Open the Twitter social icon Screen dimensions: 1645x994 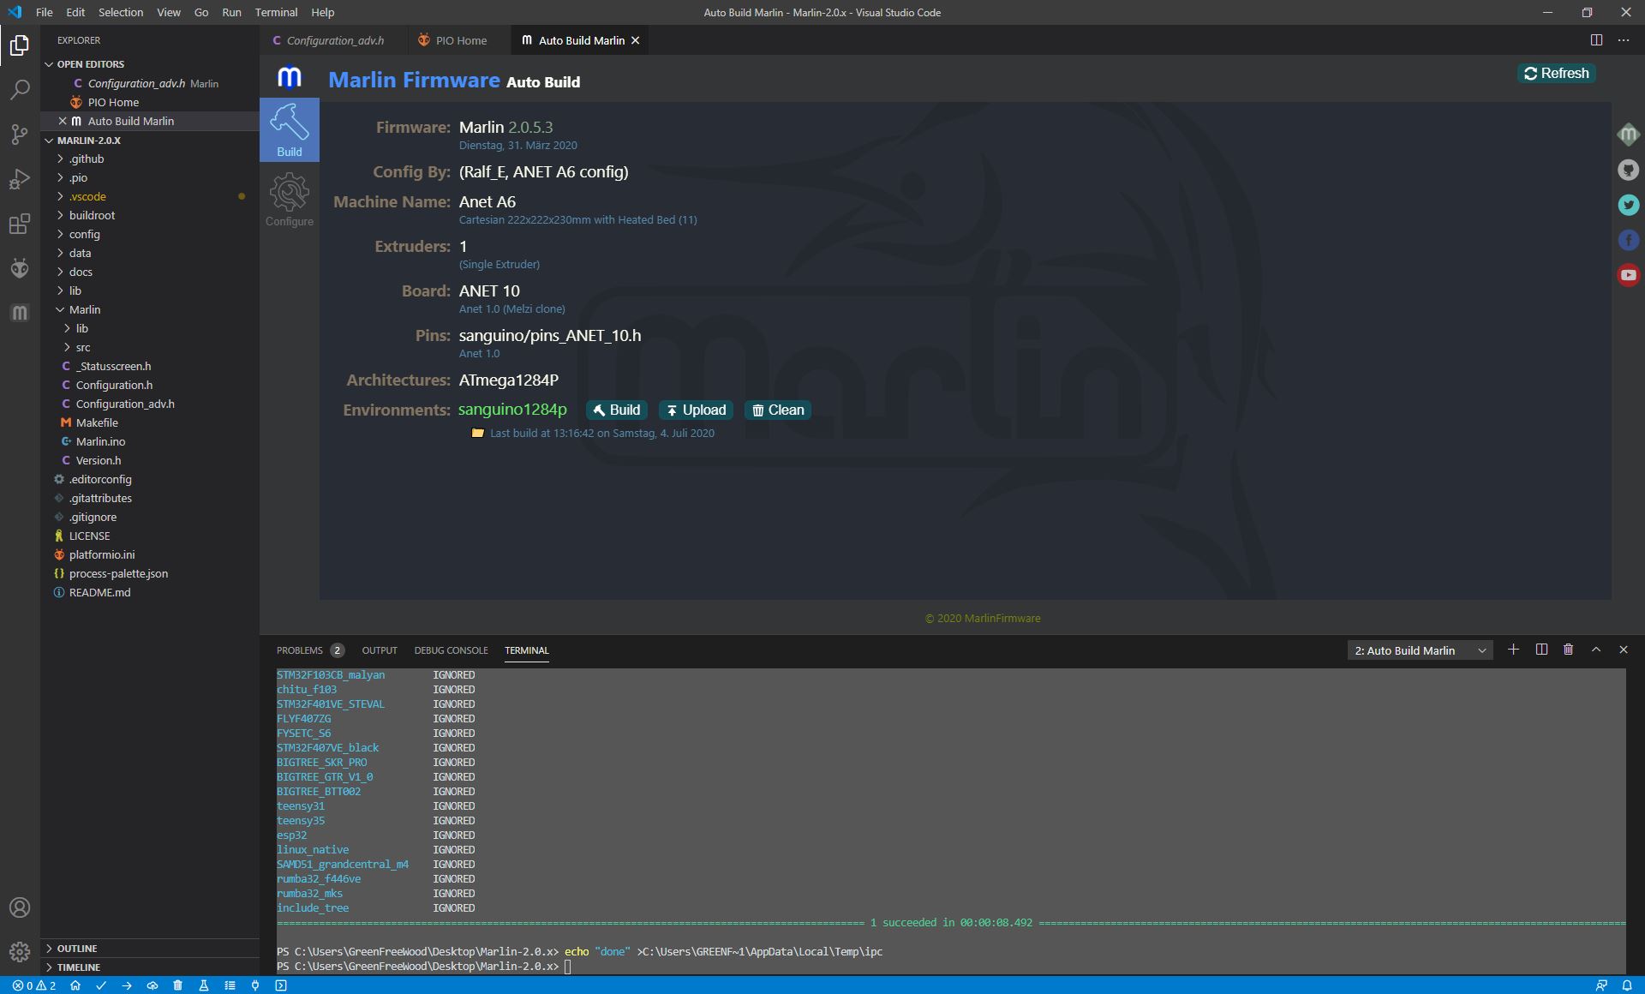[1628, 205]
